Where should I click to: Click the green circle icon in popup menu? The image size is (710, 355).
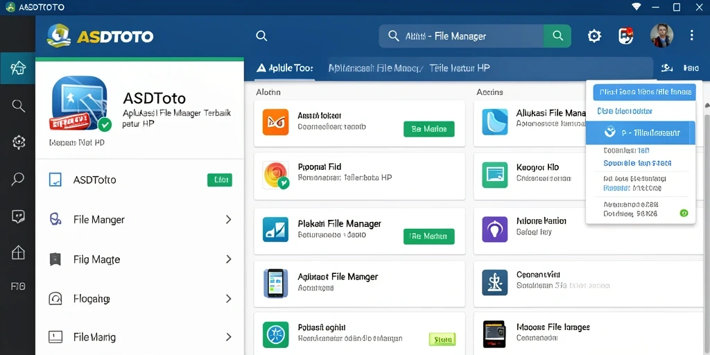coord(684,213)
